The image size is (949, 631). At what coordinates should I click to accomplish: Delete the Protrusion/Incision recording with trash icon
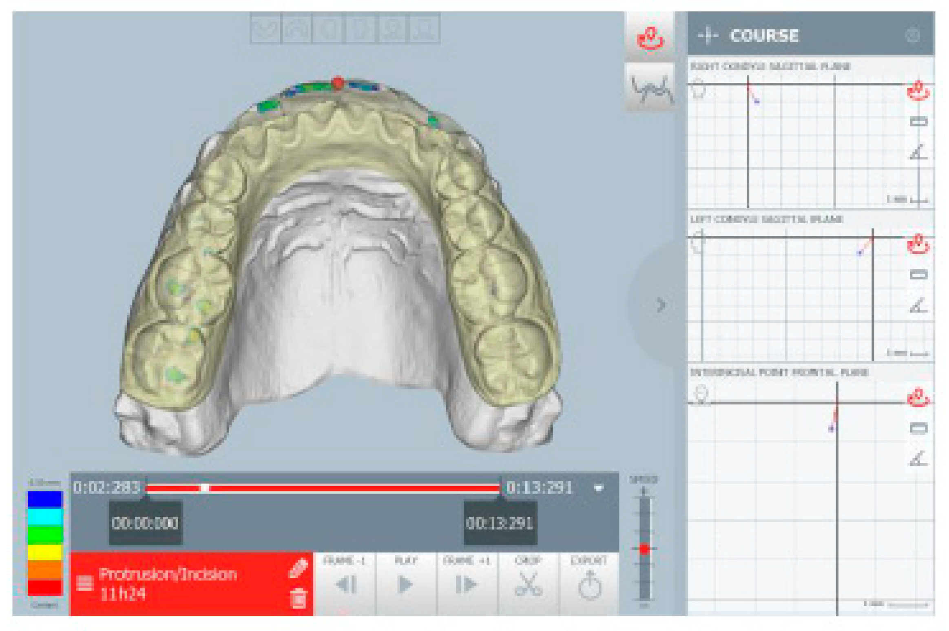point(298,598)
